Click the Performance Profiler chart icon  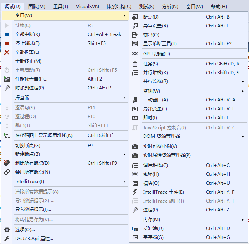[7, 79]
